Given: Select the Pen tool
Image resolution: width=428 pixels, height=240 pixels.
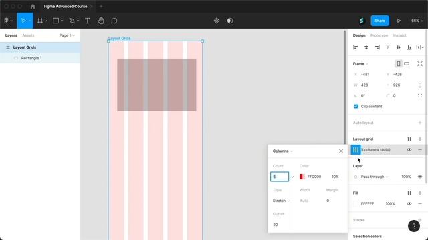Looking at the screenshot, I should pos(72,21).
